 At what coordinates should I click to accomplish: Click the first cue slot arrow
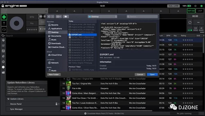57,11
